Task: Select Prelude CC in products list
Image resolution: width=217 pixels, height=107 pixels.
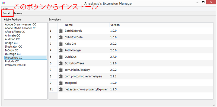Action: click(12, 61)
